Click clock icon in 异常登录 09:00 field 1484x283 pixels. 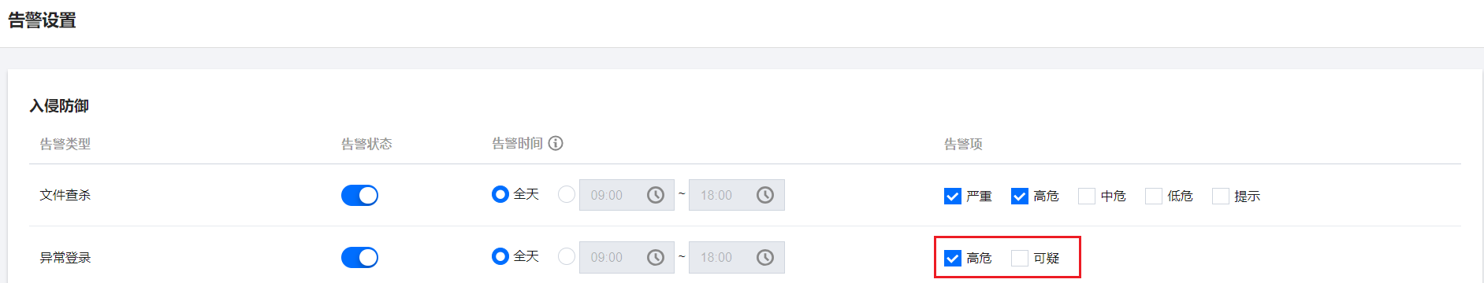(x=656, y=257)
